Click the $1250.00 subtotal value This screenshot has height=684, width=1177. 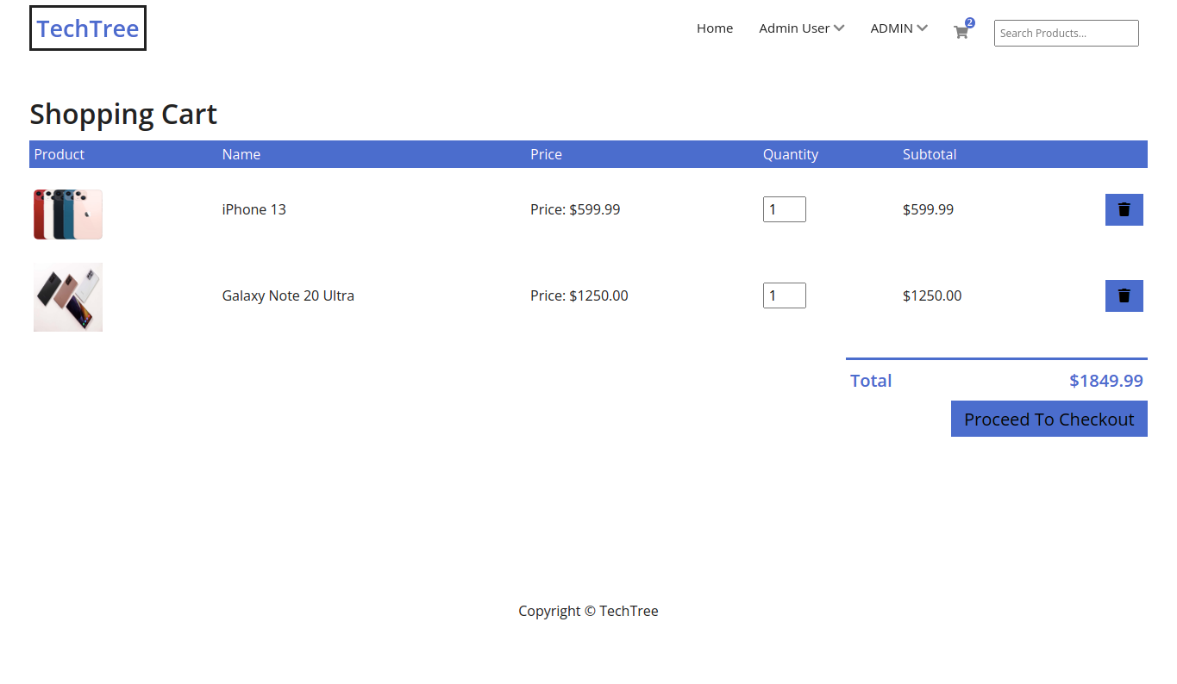pyautogui.click(x=932, y=295)
